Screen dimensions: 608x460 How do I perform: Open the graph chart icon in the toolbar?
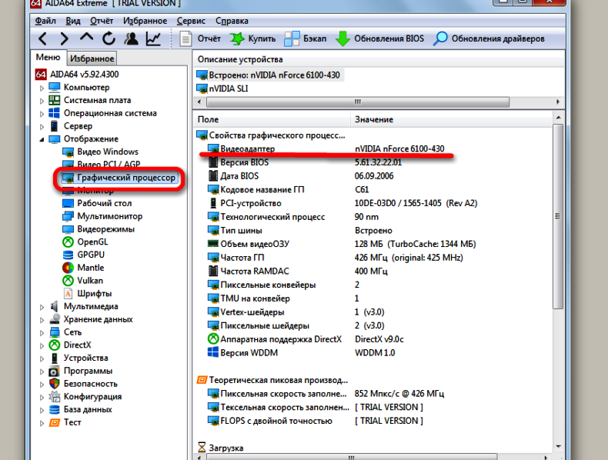[x=154, y=38]
